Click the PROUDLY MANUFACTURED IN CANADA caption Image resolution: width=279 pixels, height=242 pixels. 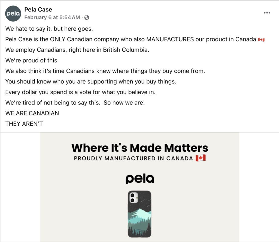134,158
